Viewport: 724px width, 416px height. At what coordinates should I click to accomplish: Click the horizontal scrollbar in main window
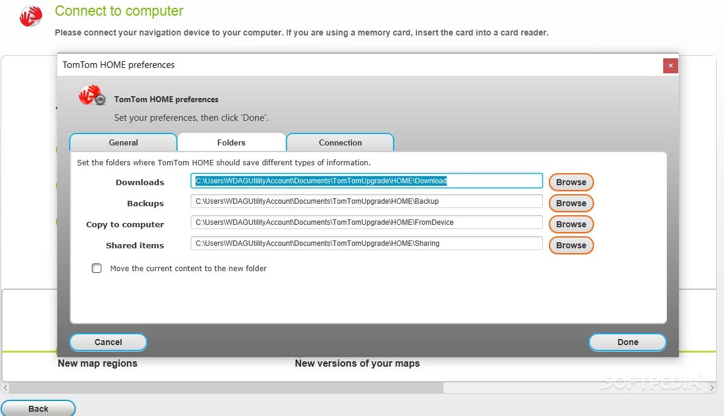tap(227, 388)
